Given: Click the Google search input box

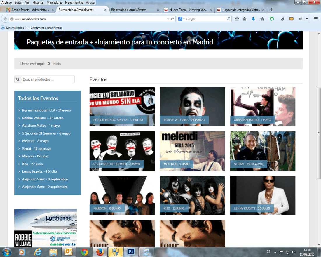Looking at the screenshot, I should pyautogui.click(x=206, y=19).
